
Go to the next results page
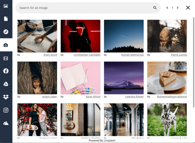point(178,8)
